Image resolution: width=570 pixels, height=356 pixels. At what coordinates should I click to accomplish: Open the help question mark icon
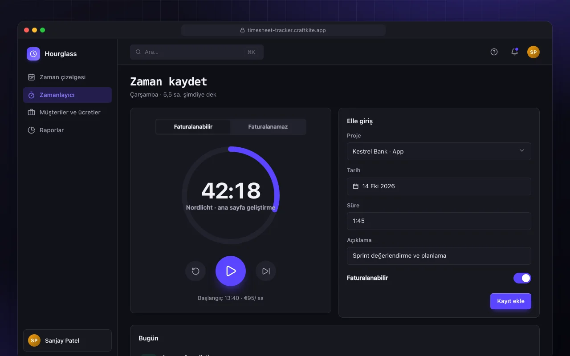click(494, 52)
